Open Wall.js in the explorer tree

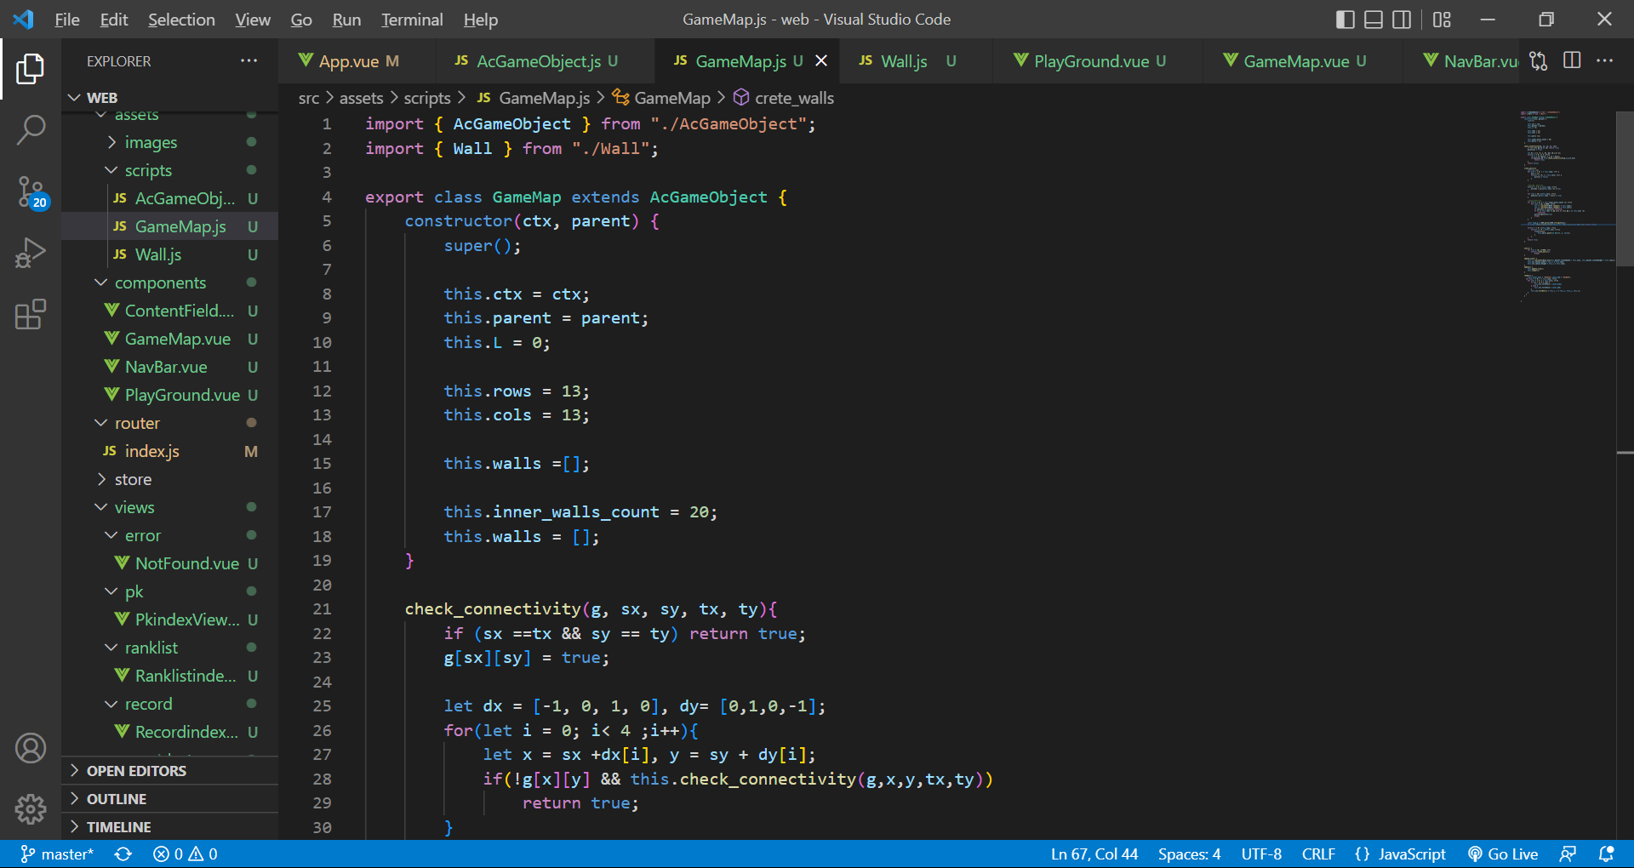click(x=170, y=254)
